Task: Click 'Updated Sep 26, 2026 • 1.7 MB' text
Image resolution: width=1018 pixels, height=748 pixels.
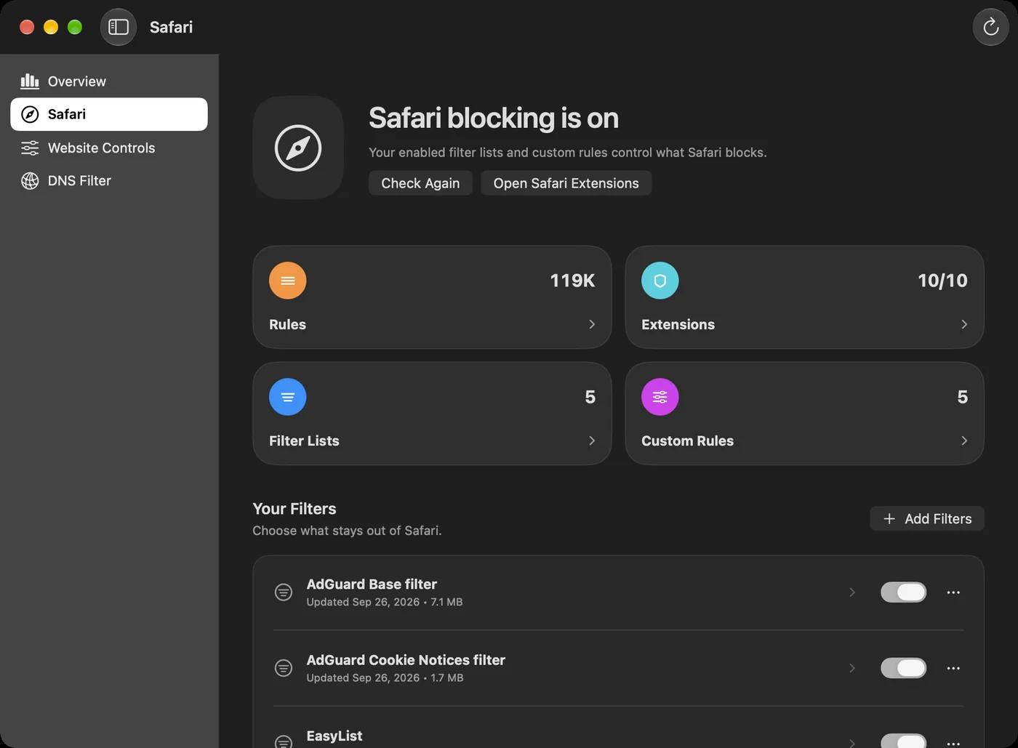Action: tap(385, 677)
